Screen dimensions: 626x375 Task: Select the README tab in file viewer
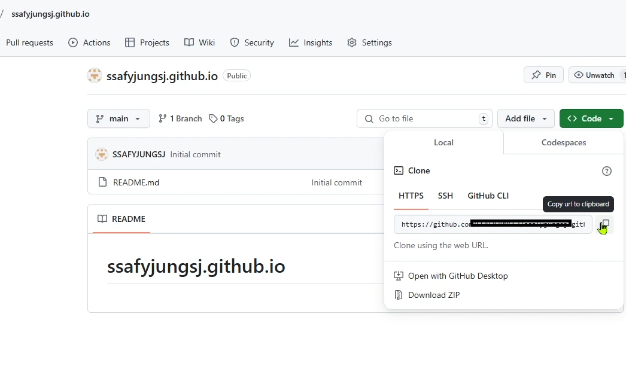click(x=121, y=219)
